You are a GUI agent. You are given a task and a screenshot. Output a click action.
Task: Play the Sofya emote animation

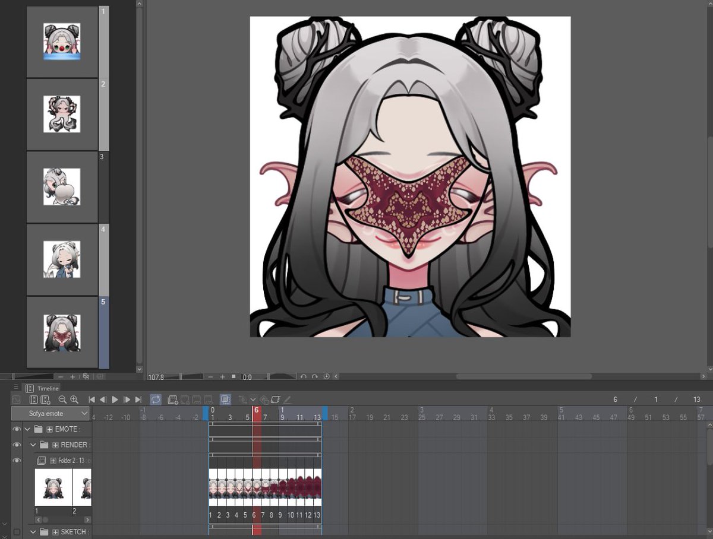pyautogui.click(x=115, y=400)
